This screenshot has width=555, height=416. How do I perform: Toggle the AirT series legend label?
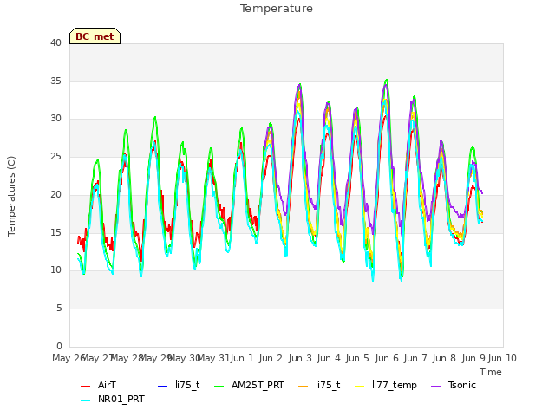pyautogui.click(x=107, y=385)
